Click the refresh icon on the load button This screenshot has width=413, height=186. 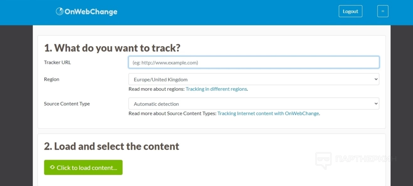52,168
